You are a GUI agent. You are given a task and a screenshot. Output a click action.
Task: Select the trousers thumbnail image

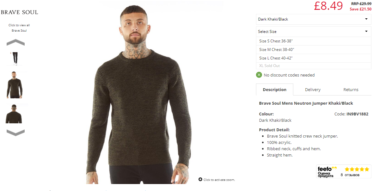[x=15, y=59]
